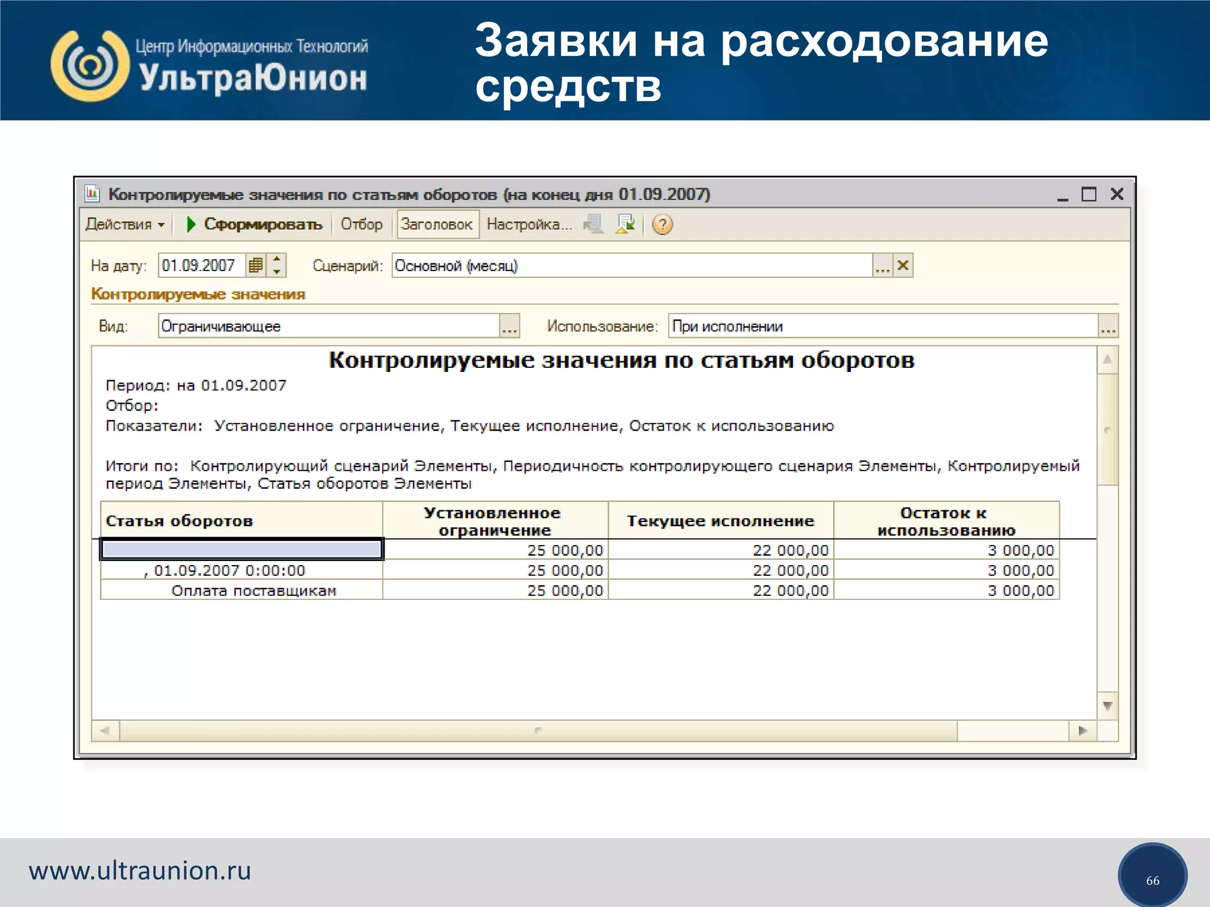Click 3 000,00 in Оплата поставщикам row
This screenshot has height=907, width=1210.
coord(946,590)
